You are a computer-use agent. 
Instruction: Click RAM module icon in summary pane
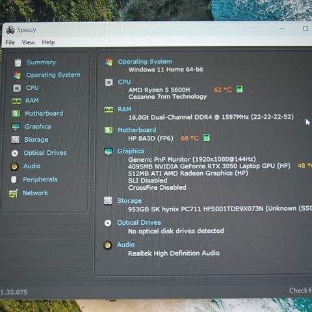[x=109, y=110]
